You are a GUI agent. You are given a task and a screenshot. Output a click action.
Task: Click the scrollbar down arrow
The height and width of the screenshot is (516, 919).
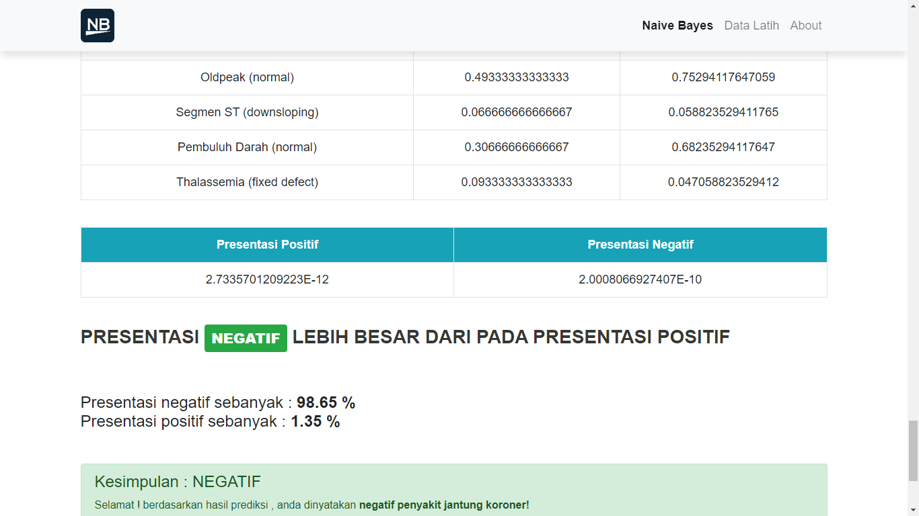tap(913, 511)
